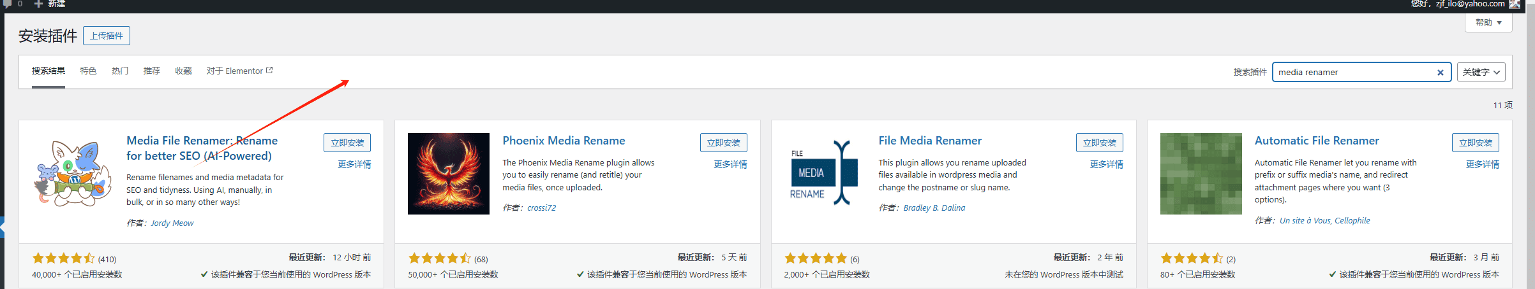
Task: Click 最近更新 2 年前 text
Action: pyautogui.click(x=1088, y=257)
